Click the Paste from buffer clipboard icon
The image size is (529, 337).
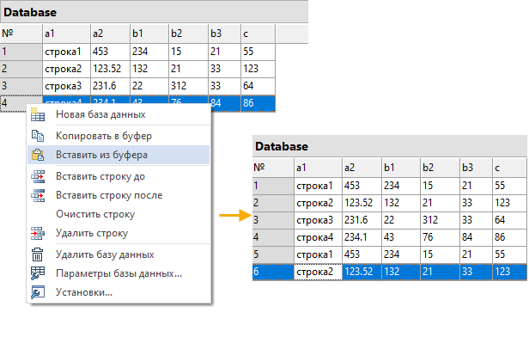click(38, 155)
